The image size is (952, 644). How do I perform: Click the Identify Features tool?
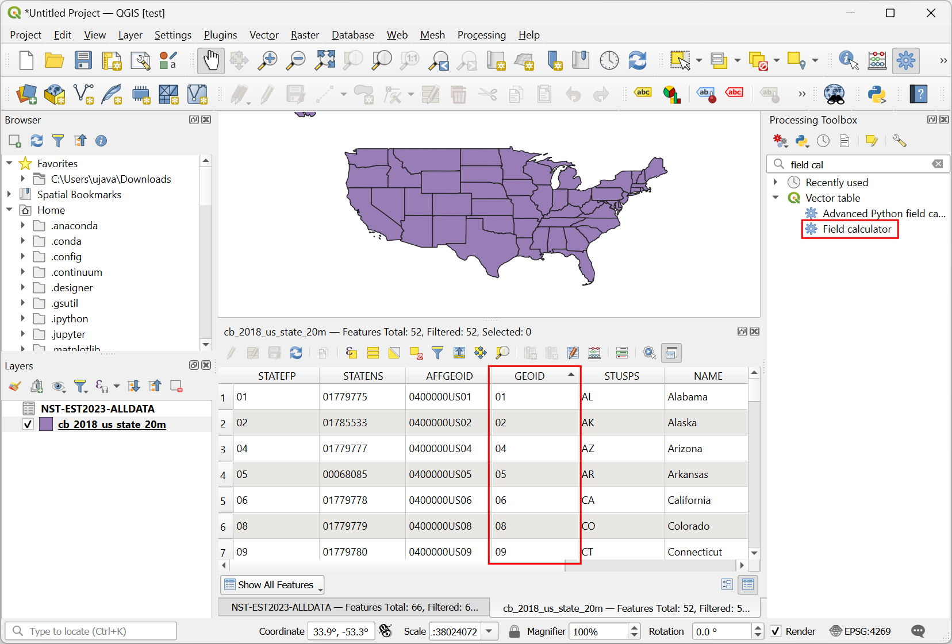tap(848, 60)
